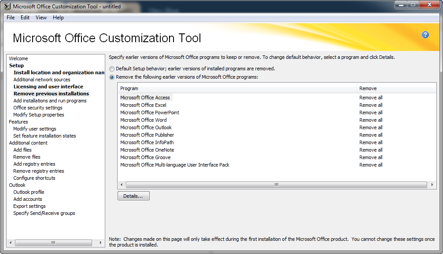Click program list scroll left arrow

(122, 185)
